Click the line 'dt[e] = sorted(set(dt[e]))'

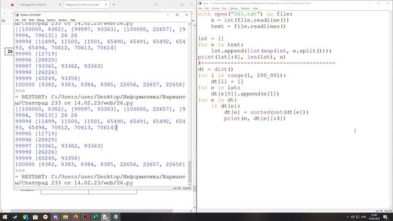pos(266,112)
